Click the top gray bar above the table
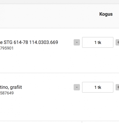119x123 pixels. tap(59, 2)
